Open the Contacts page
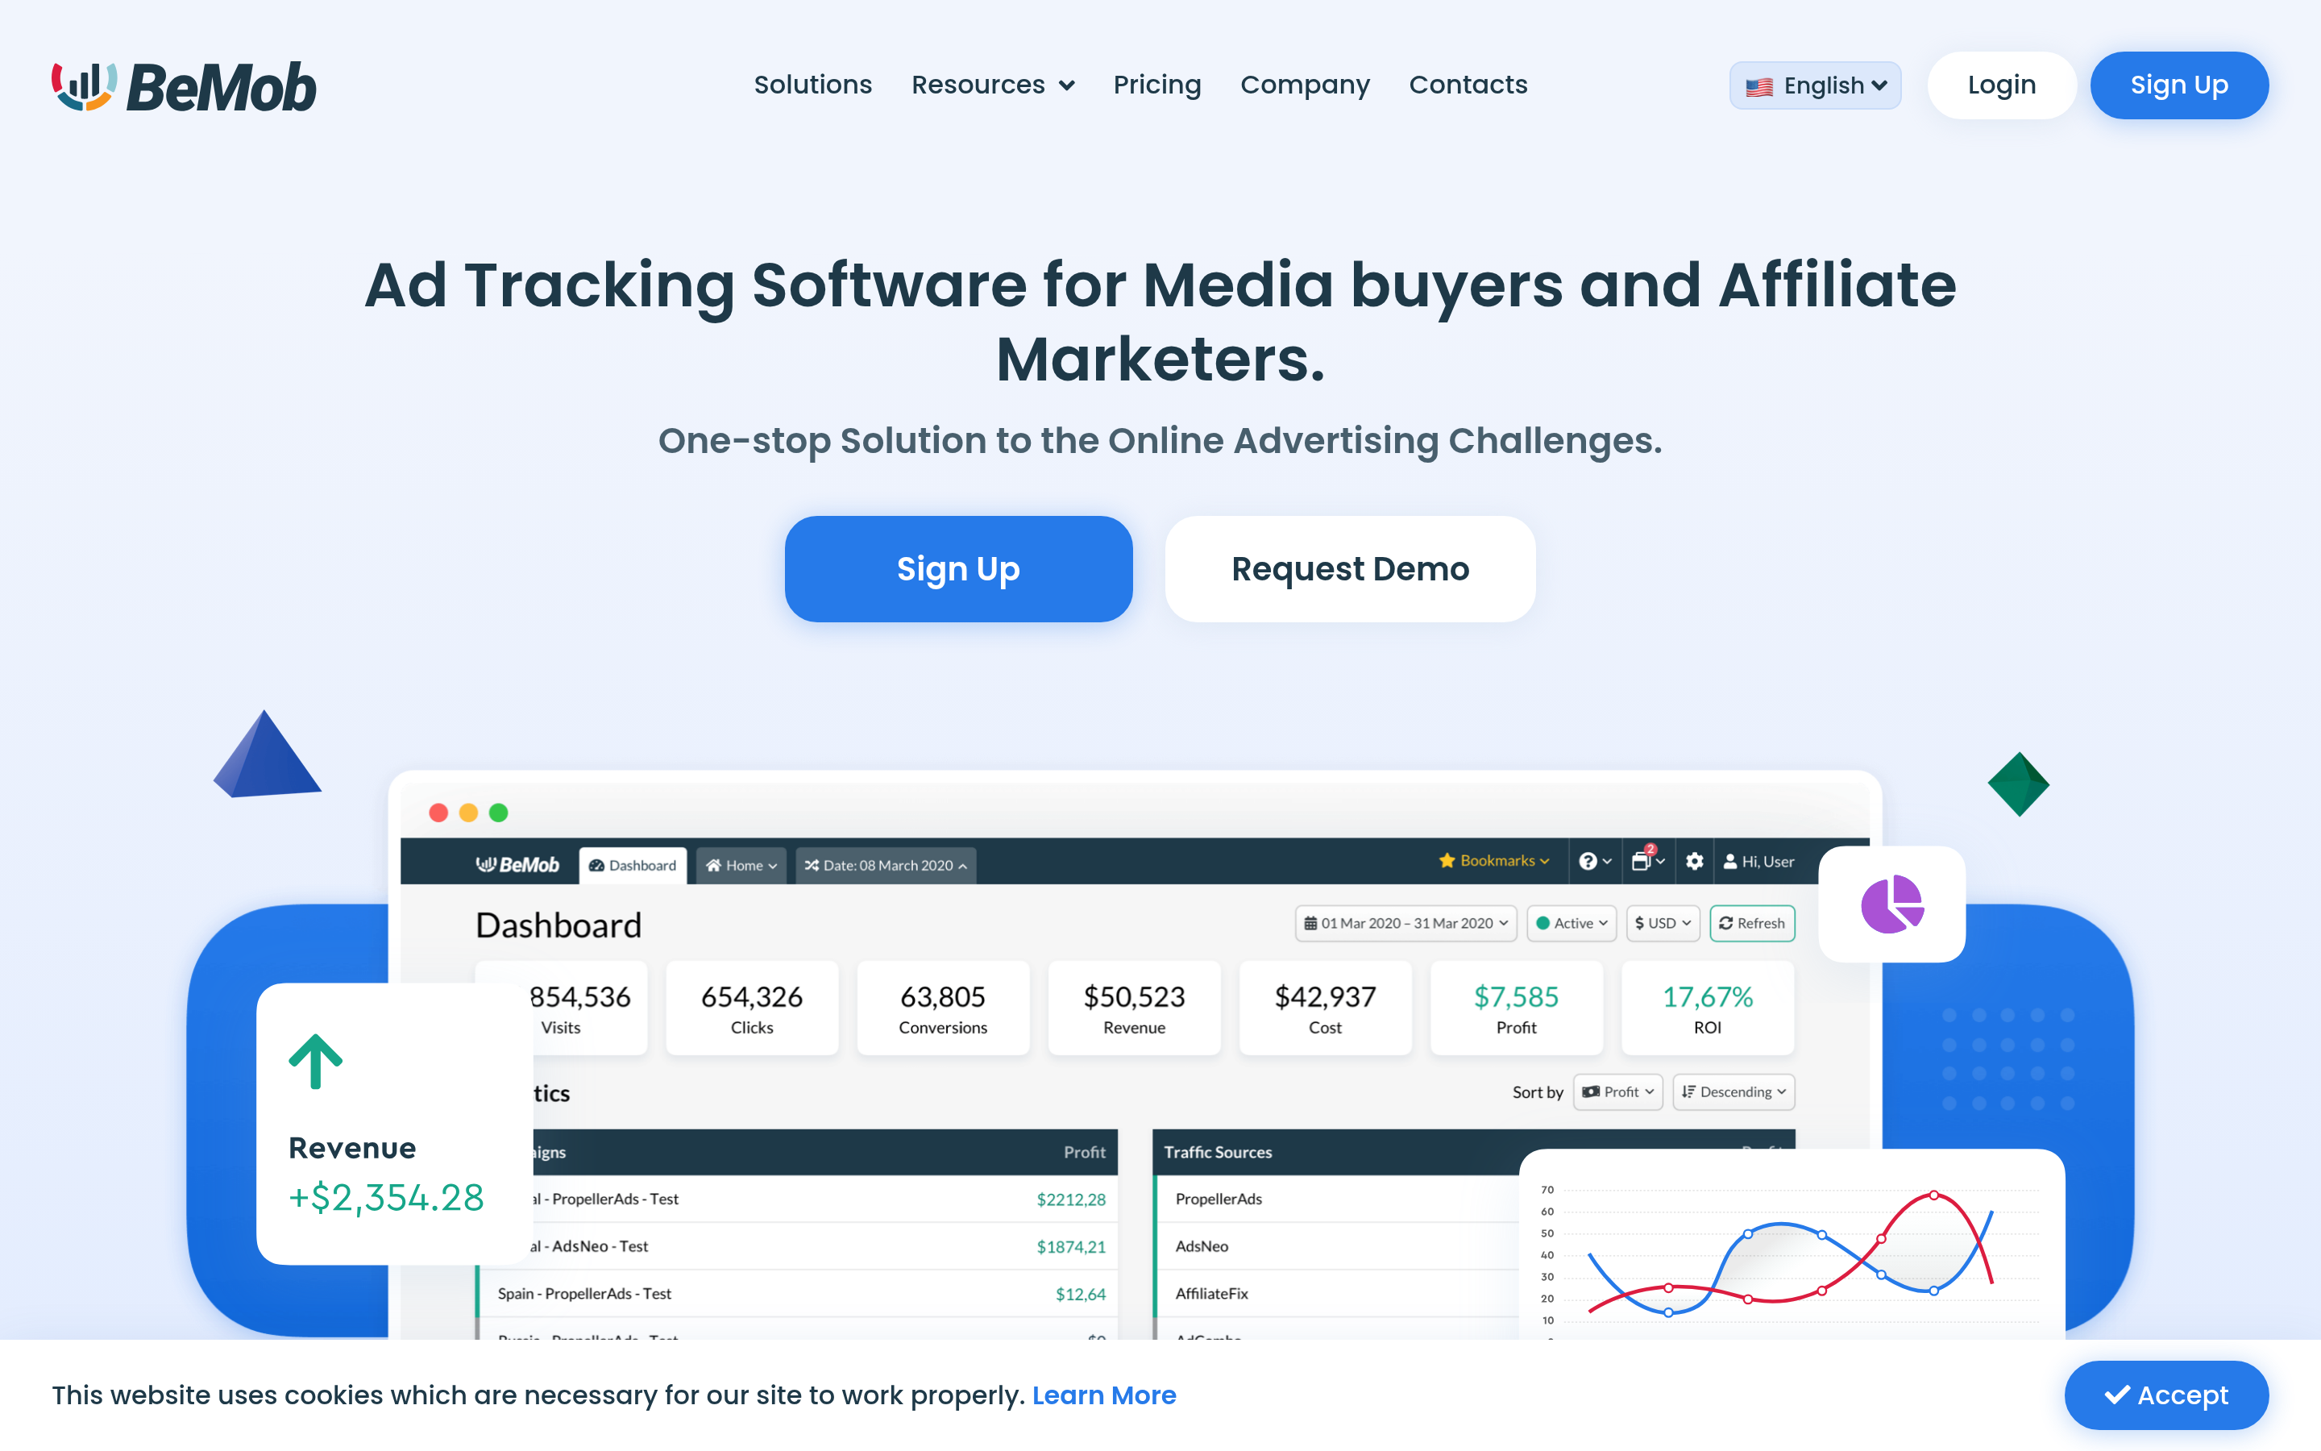The height and width of the screenshot is (1451, 2321). tap(1468, 85)
